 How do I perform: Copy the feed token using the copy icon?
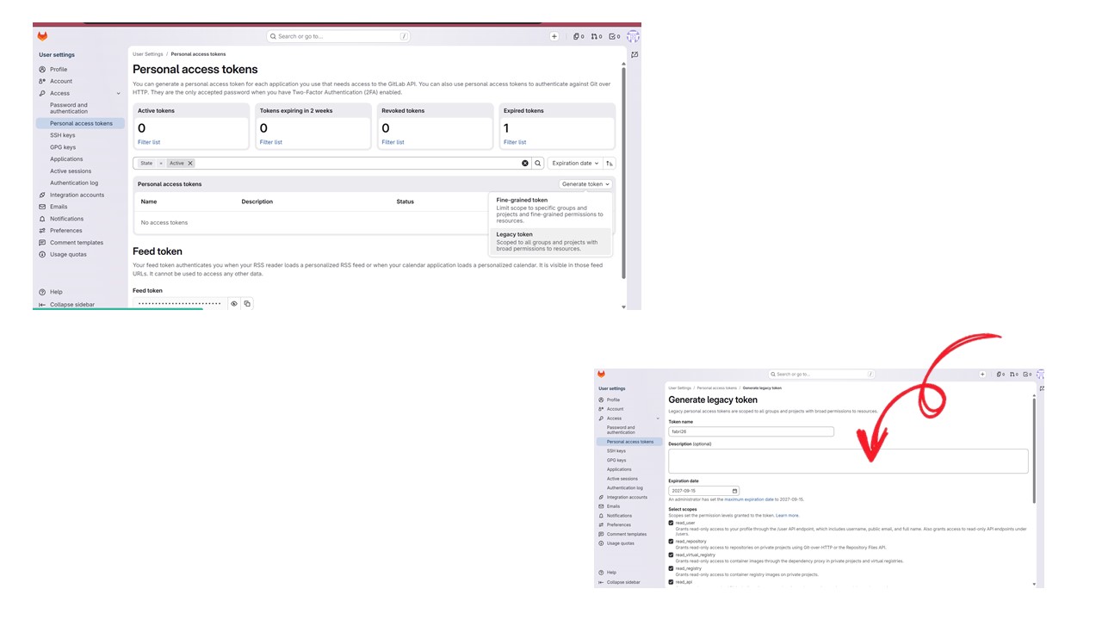[247, 304]
